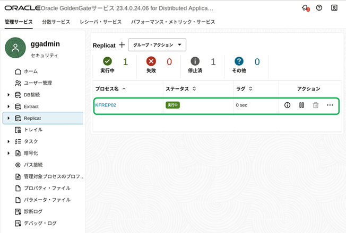Click the アクション column header
The width and height of the screenshot is (346, 233).
click(308, 89)
